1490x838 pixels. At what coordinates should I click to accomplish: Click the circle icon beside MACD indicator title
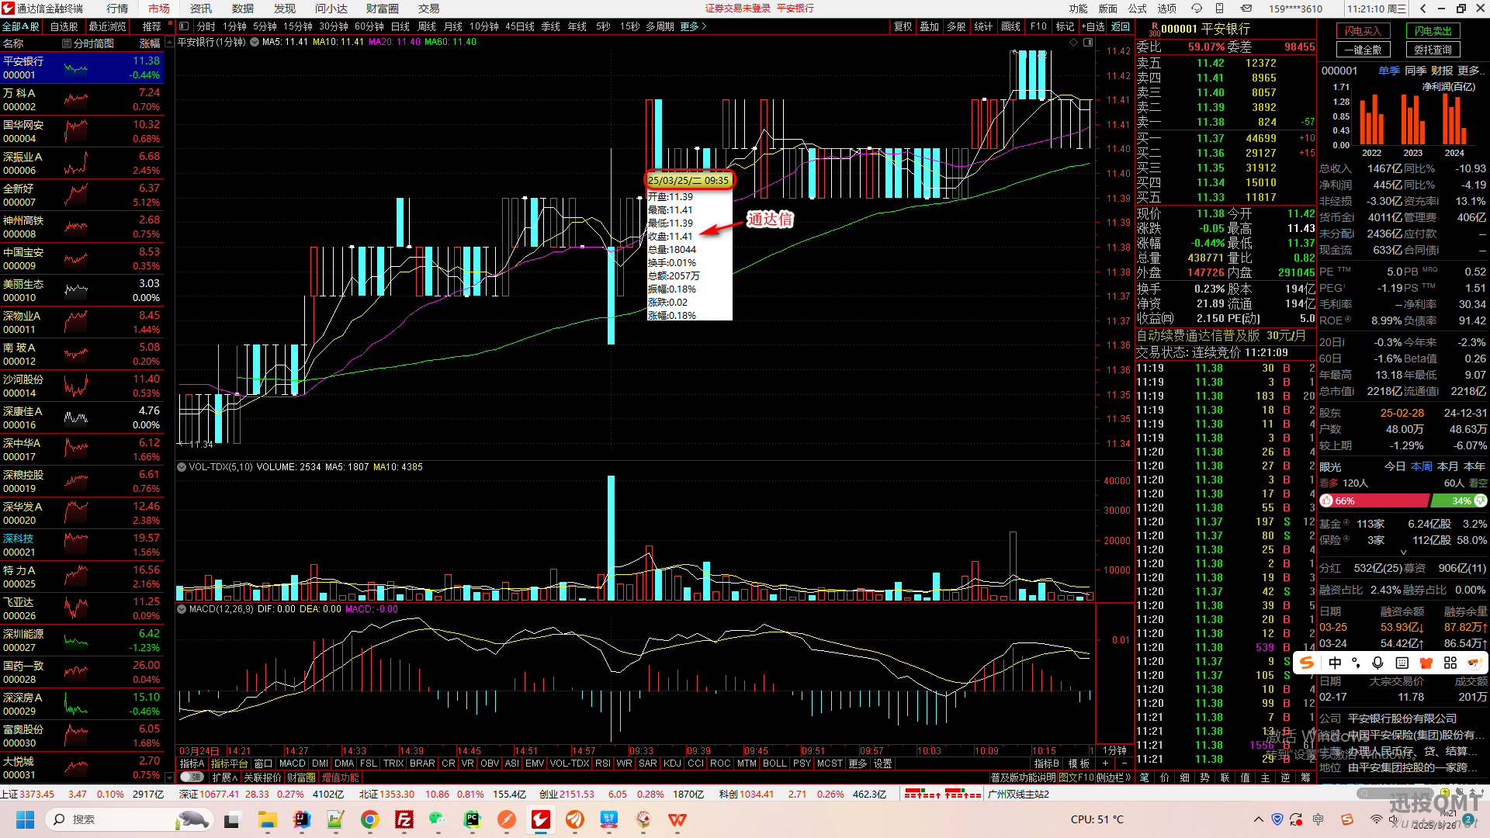coord(182,609)
